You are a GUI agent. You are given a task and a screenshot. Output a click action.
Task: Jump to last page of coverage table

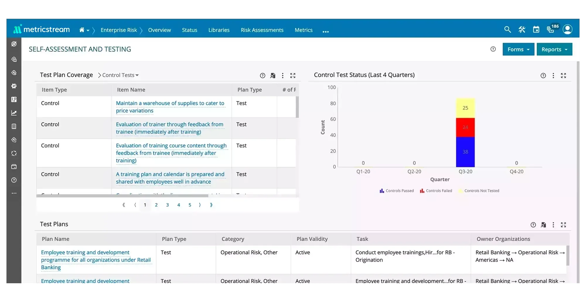211,205
